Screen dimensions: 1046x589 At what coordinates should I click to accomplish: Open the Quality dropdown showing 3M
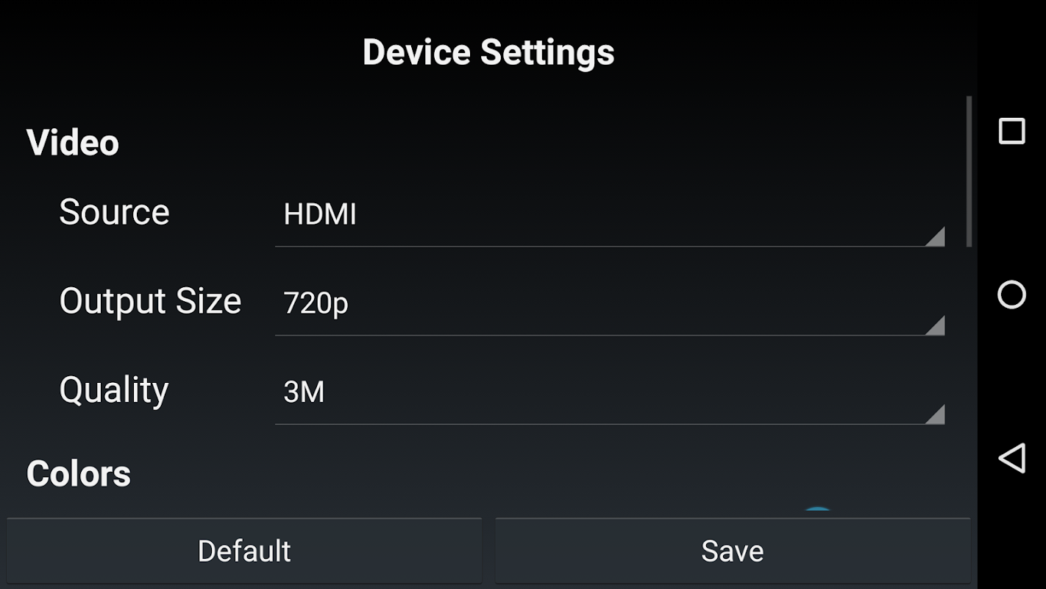pyautogui.click(x=610, y=392)
